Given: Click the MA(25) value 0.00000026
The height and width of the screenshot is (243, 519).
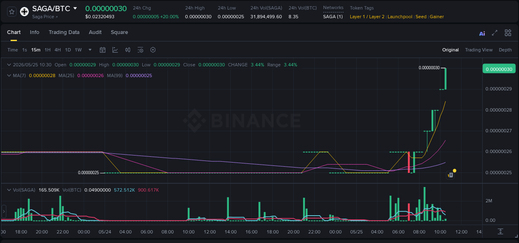Looking at the screenshot, I should 91,75.
